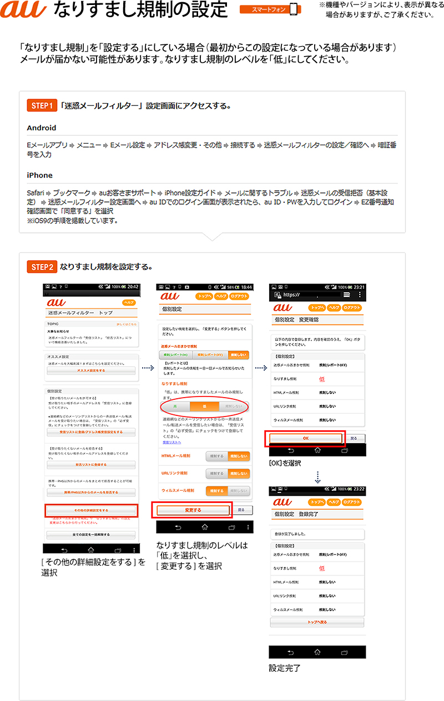Choose 規制しない for HTMLメール規制

(239, 456)
